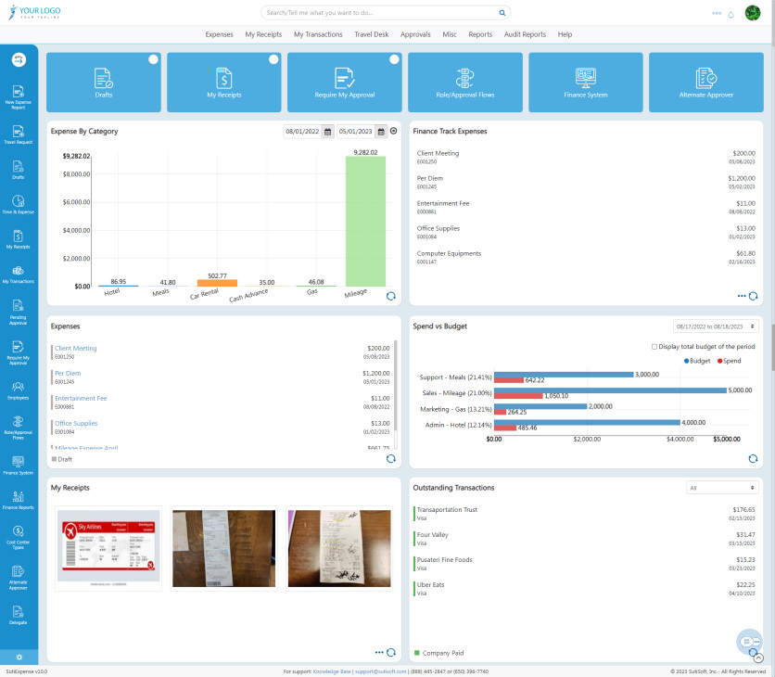Open the calendar picker for the 08/01/2022 start date
The image size is (775, 677).
327,132
